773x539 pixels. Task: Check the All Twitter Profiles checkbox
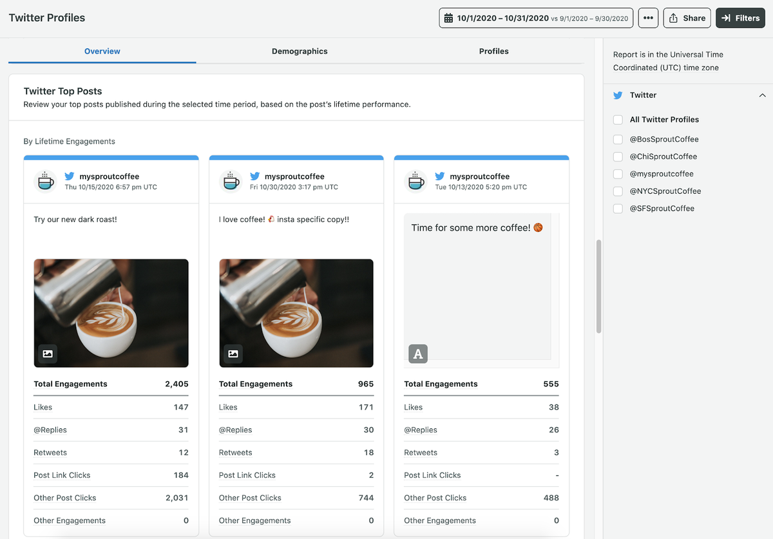[618, 120]
